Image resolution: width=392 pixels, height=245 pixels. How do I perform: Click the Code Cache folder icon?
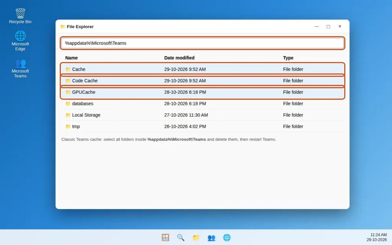tap(68, 81)
